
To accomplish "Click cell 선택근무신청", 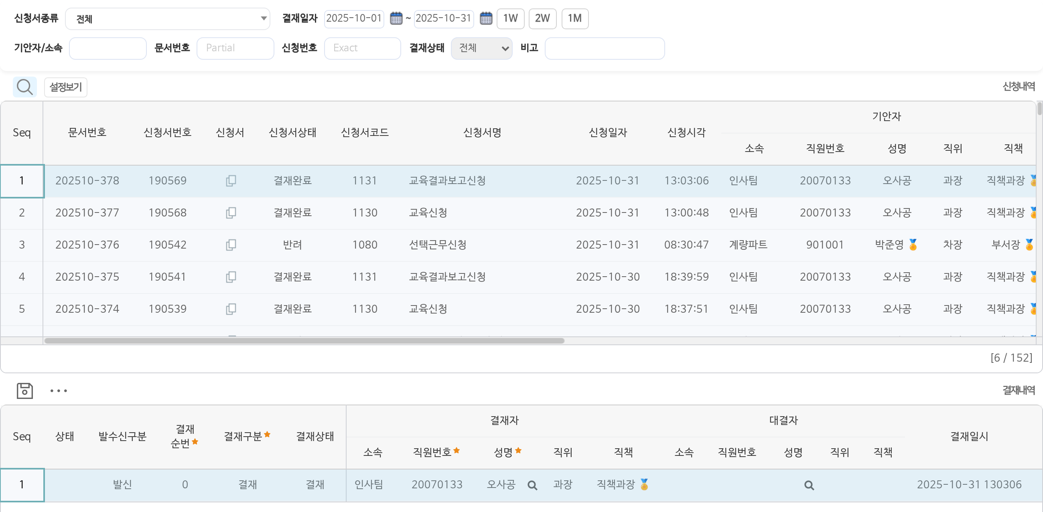I will [438, 245].
